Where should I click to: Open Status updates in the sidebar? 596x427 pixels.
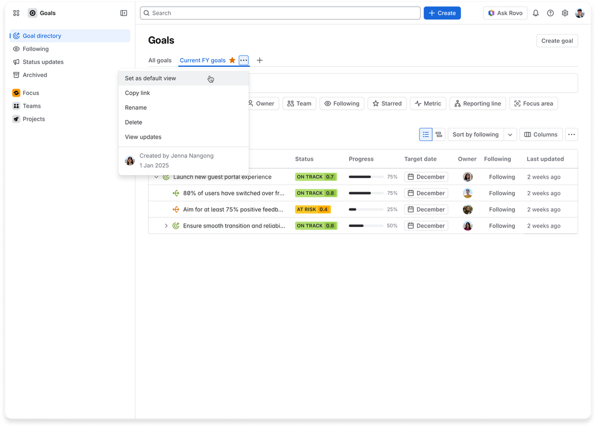[x=70, y=62]
